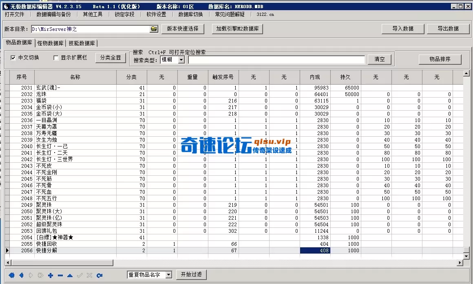The image size is (473, 284).
Task: Delete record with minus icon
Action: 60,275
